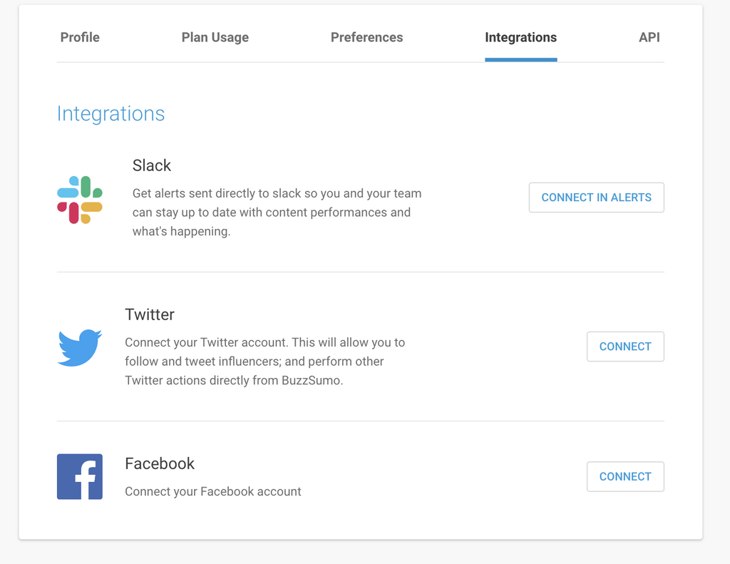Click the Twitter bird icon
Viewport: 730px width, 564px height.
tap(80, 347)
